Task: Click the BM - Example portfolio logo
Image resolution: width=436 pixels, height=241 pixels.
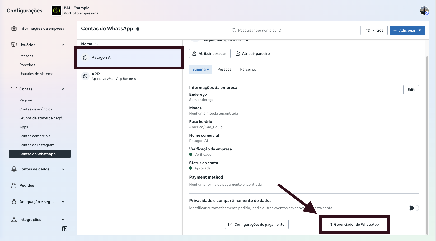Action: click(x=57, y=11)
